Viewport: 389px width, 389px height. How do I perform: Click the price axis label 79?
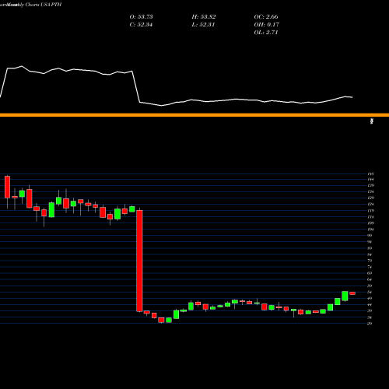tap(370, 261)
